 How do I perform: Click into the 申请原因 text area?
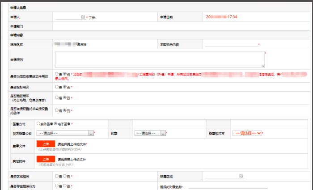point(159,59)
